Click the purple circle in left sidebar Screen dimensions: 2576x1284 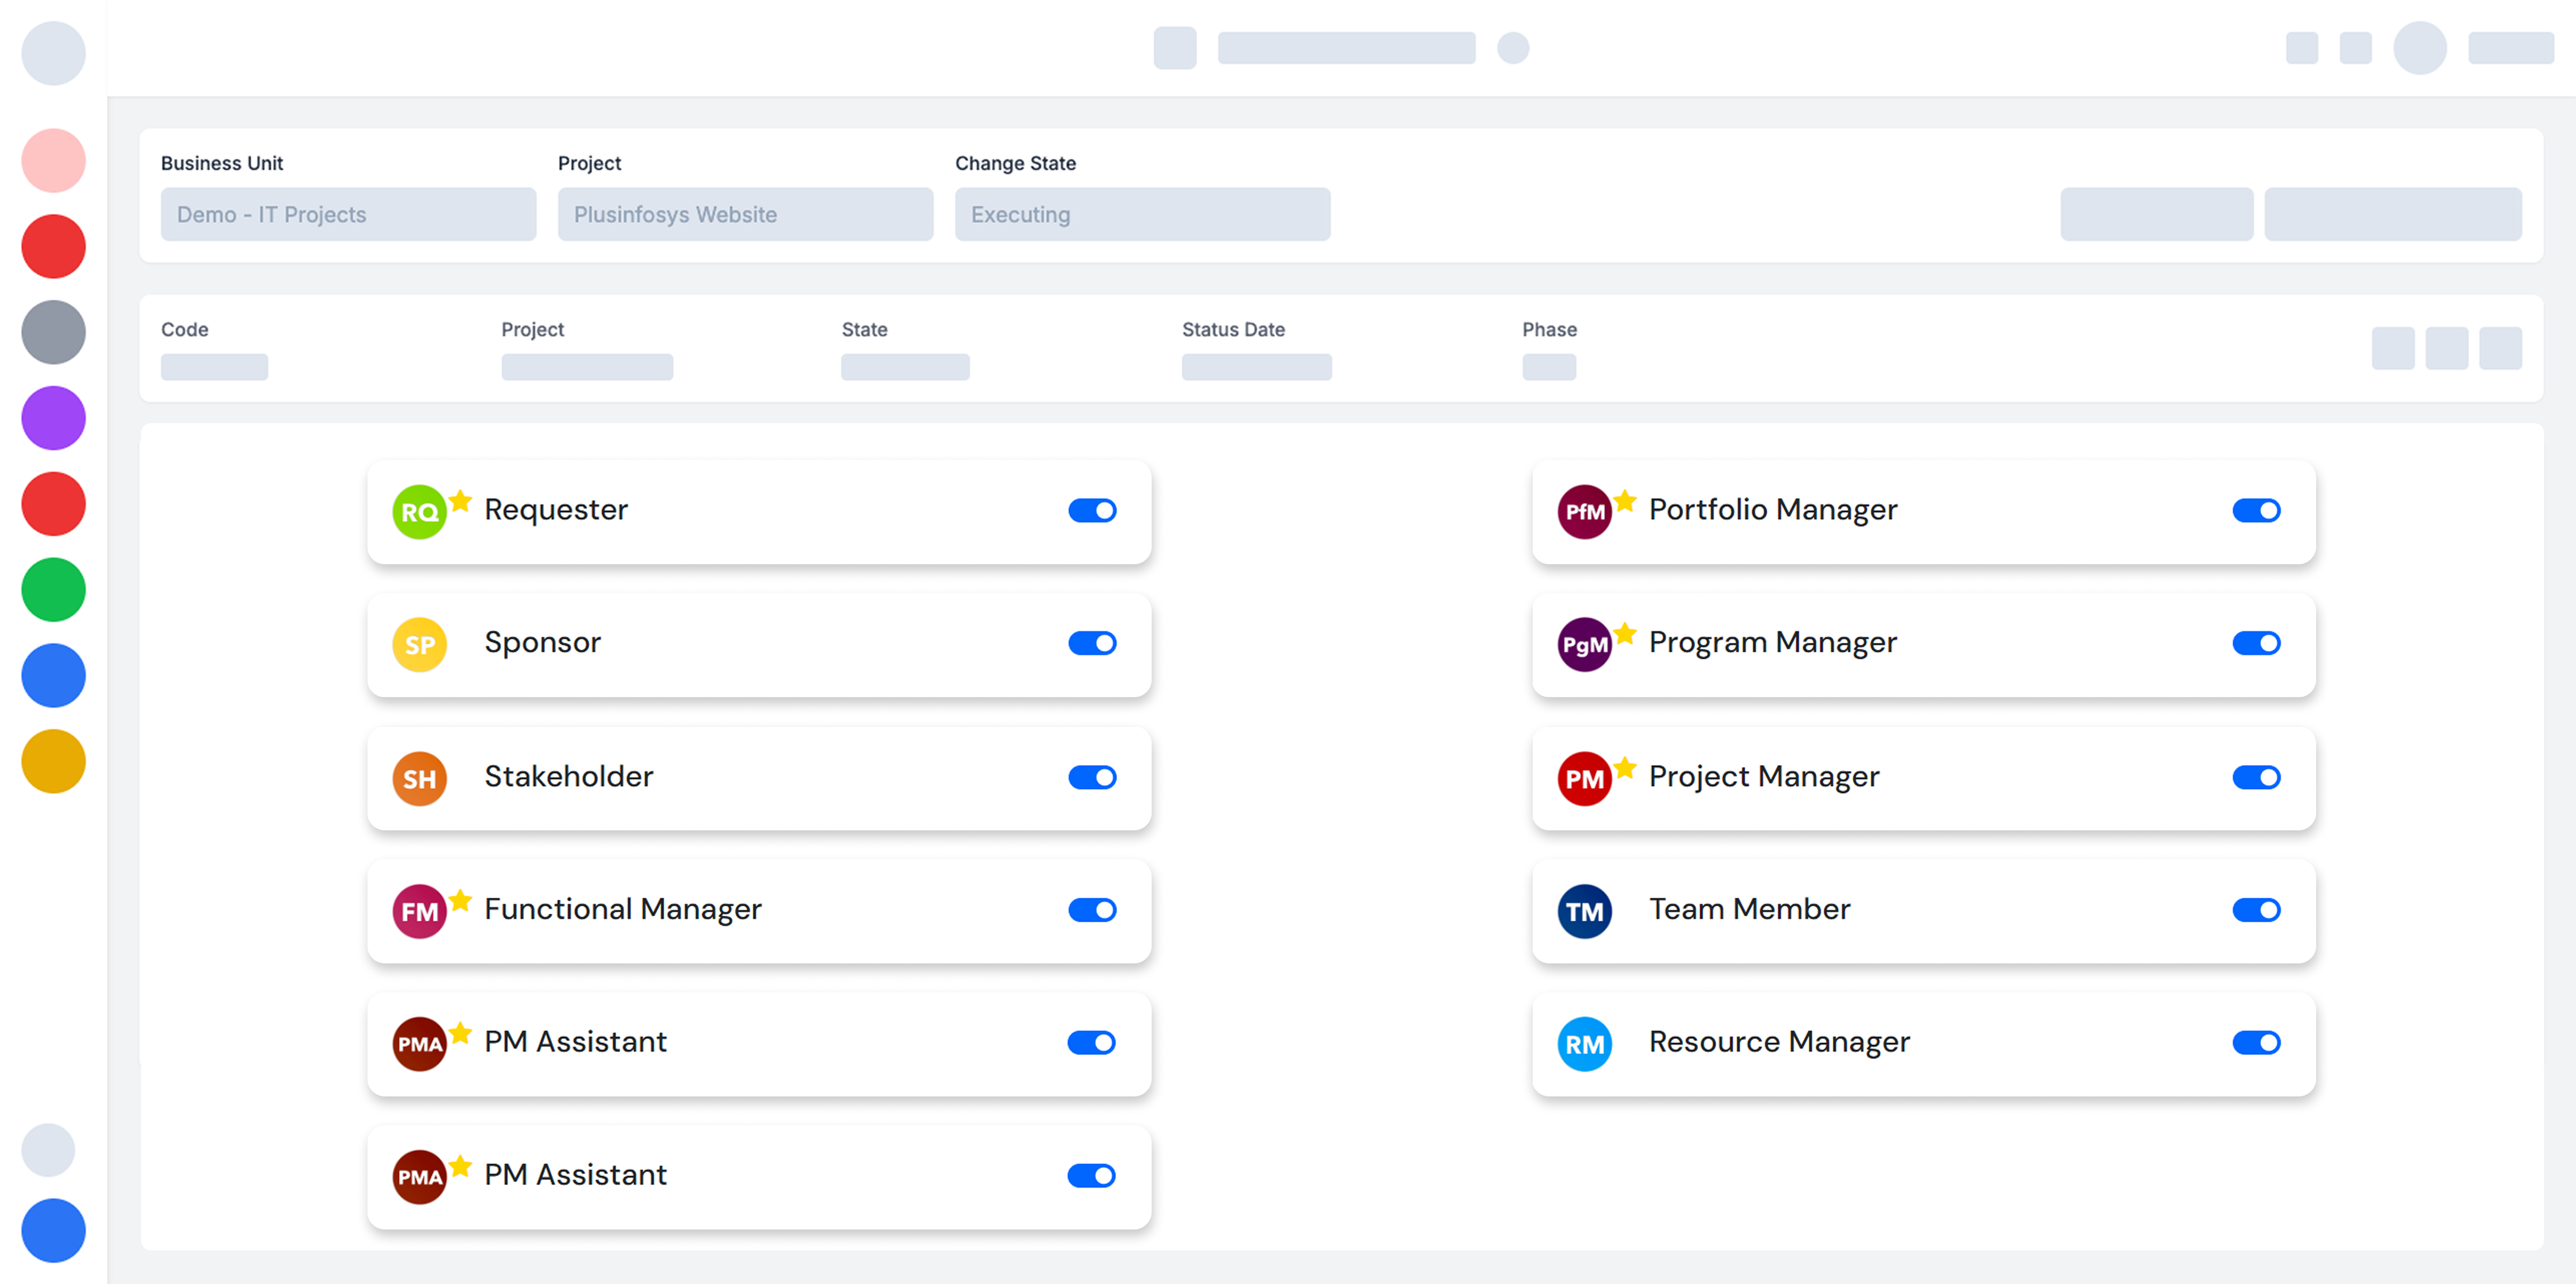54,418
